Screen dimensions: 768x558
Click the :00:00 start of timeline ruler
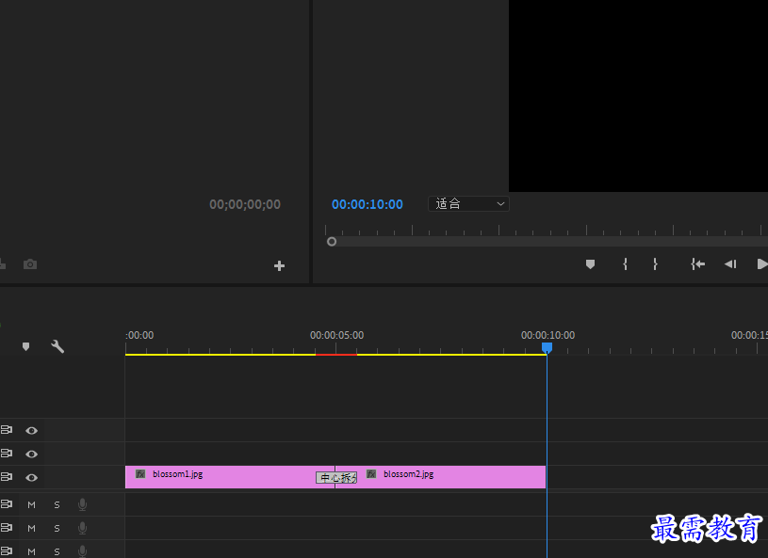(x=139, y=336)
